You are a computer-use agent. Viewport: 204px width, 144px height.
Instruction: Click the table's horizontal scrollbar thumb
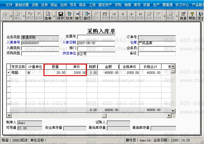pos(104,115)
